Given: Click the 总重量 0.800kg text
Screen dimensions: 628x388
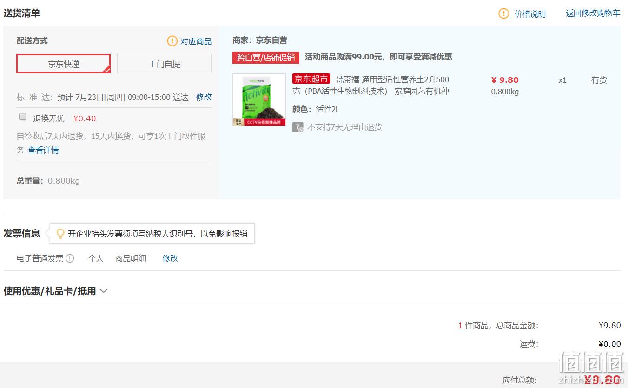Looking at the screenshot, I should 48,181.
